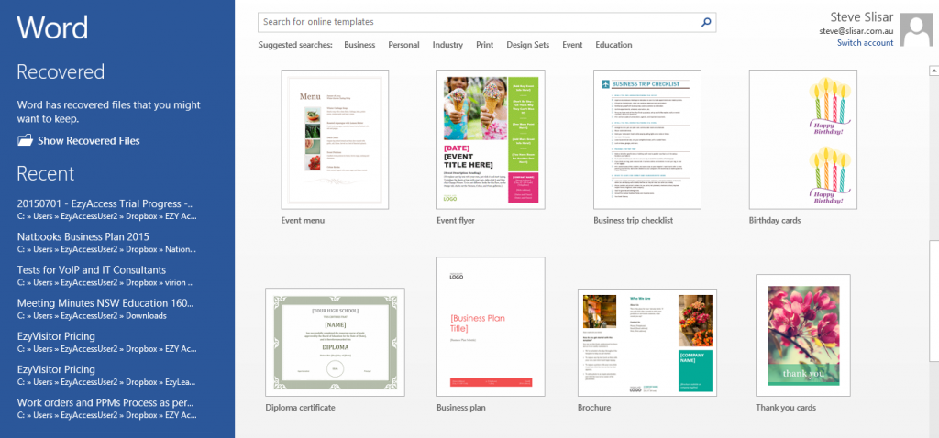Open the Event flyer template thumbnail
Screen dimensions: 939x438
tap(491, 139)
